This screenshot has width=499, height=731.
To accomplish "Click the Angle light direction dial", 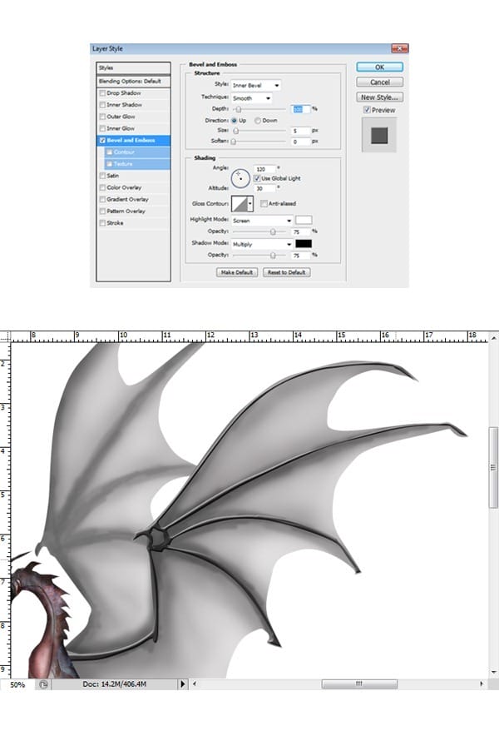I will 240,178.
